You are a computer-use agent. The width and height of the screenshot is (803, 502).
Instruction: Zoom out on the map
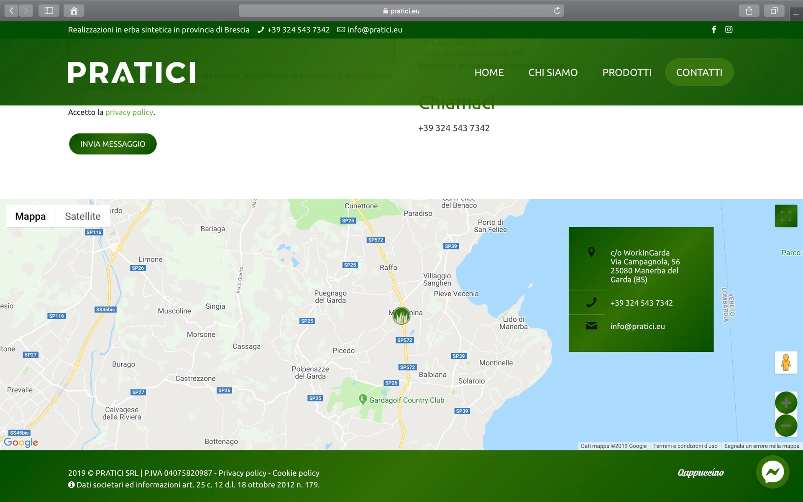click(786, 425)
